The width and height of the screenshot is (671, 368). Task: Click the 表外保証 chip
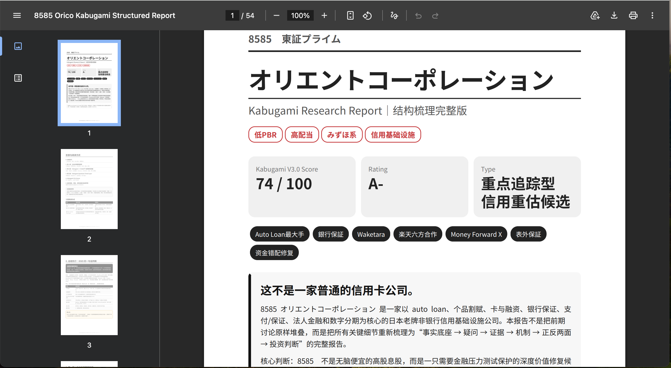pos(528,234)
